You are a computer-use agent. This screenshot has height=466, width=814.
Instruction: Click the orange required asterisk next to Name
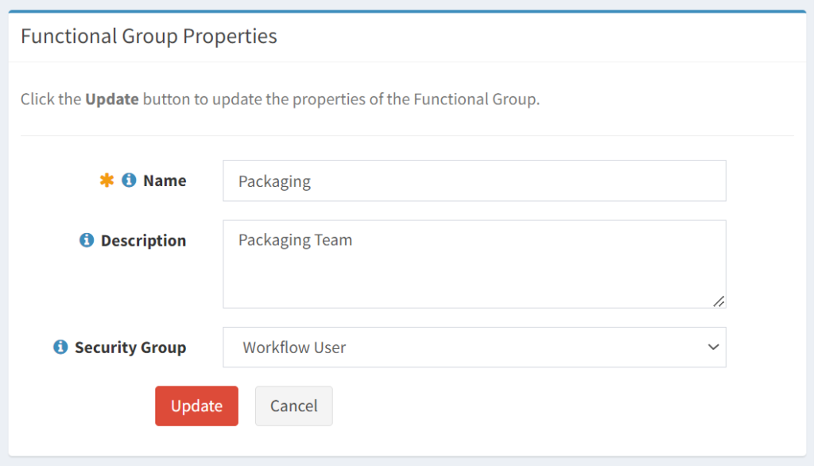[107, 180]
